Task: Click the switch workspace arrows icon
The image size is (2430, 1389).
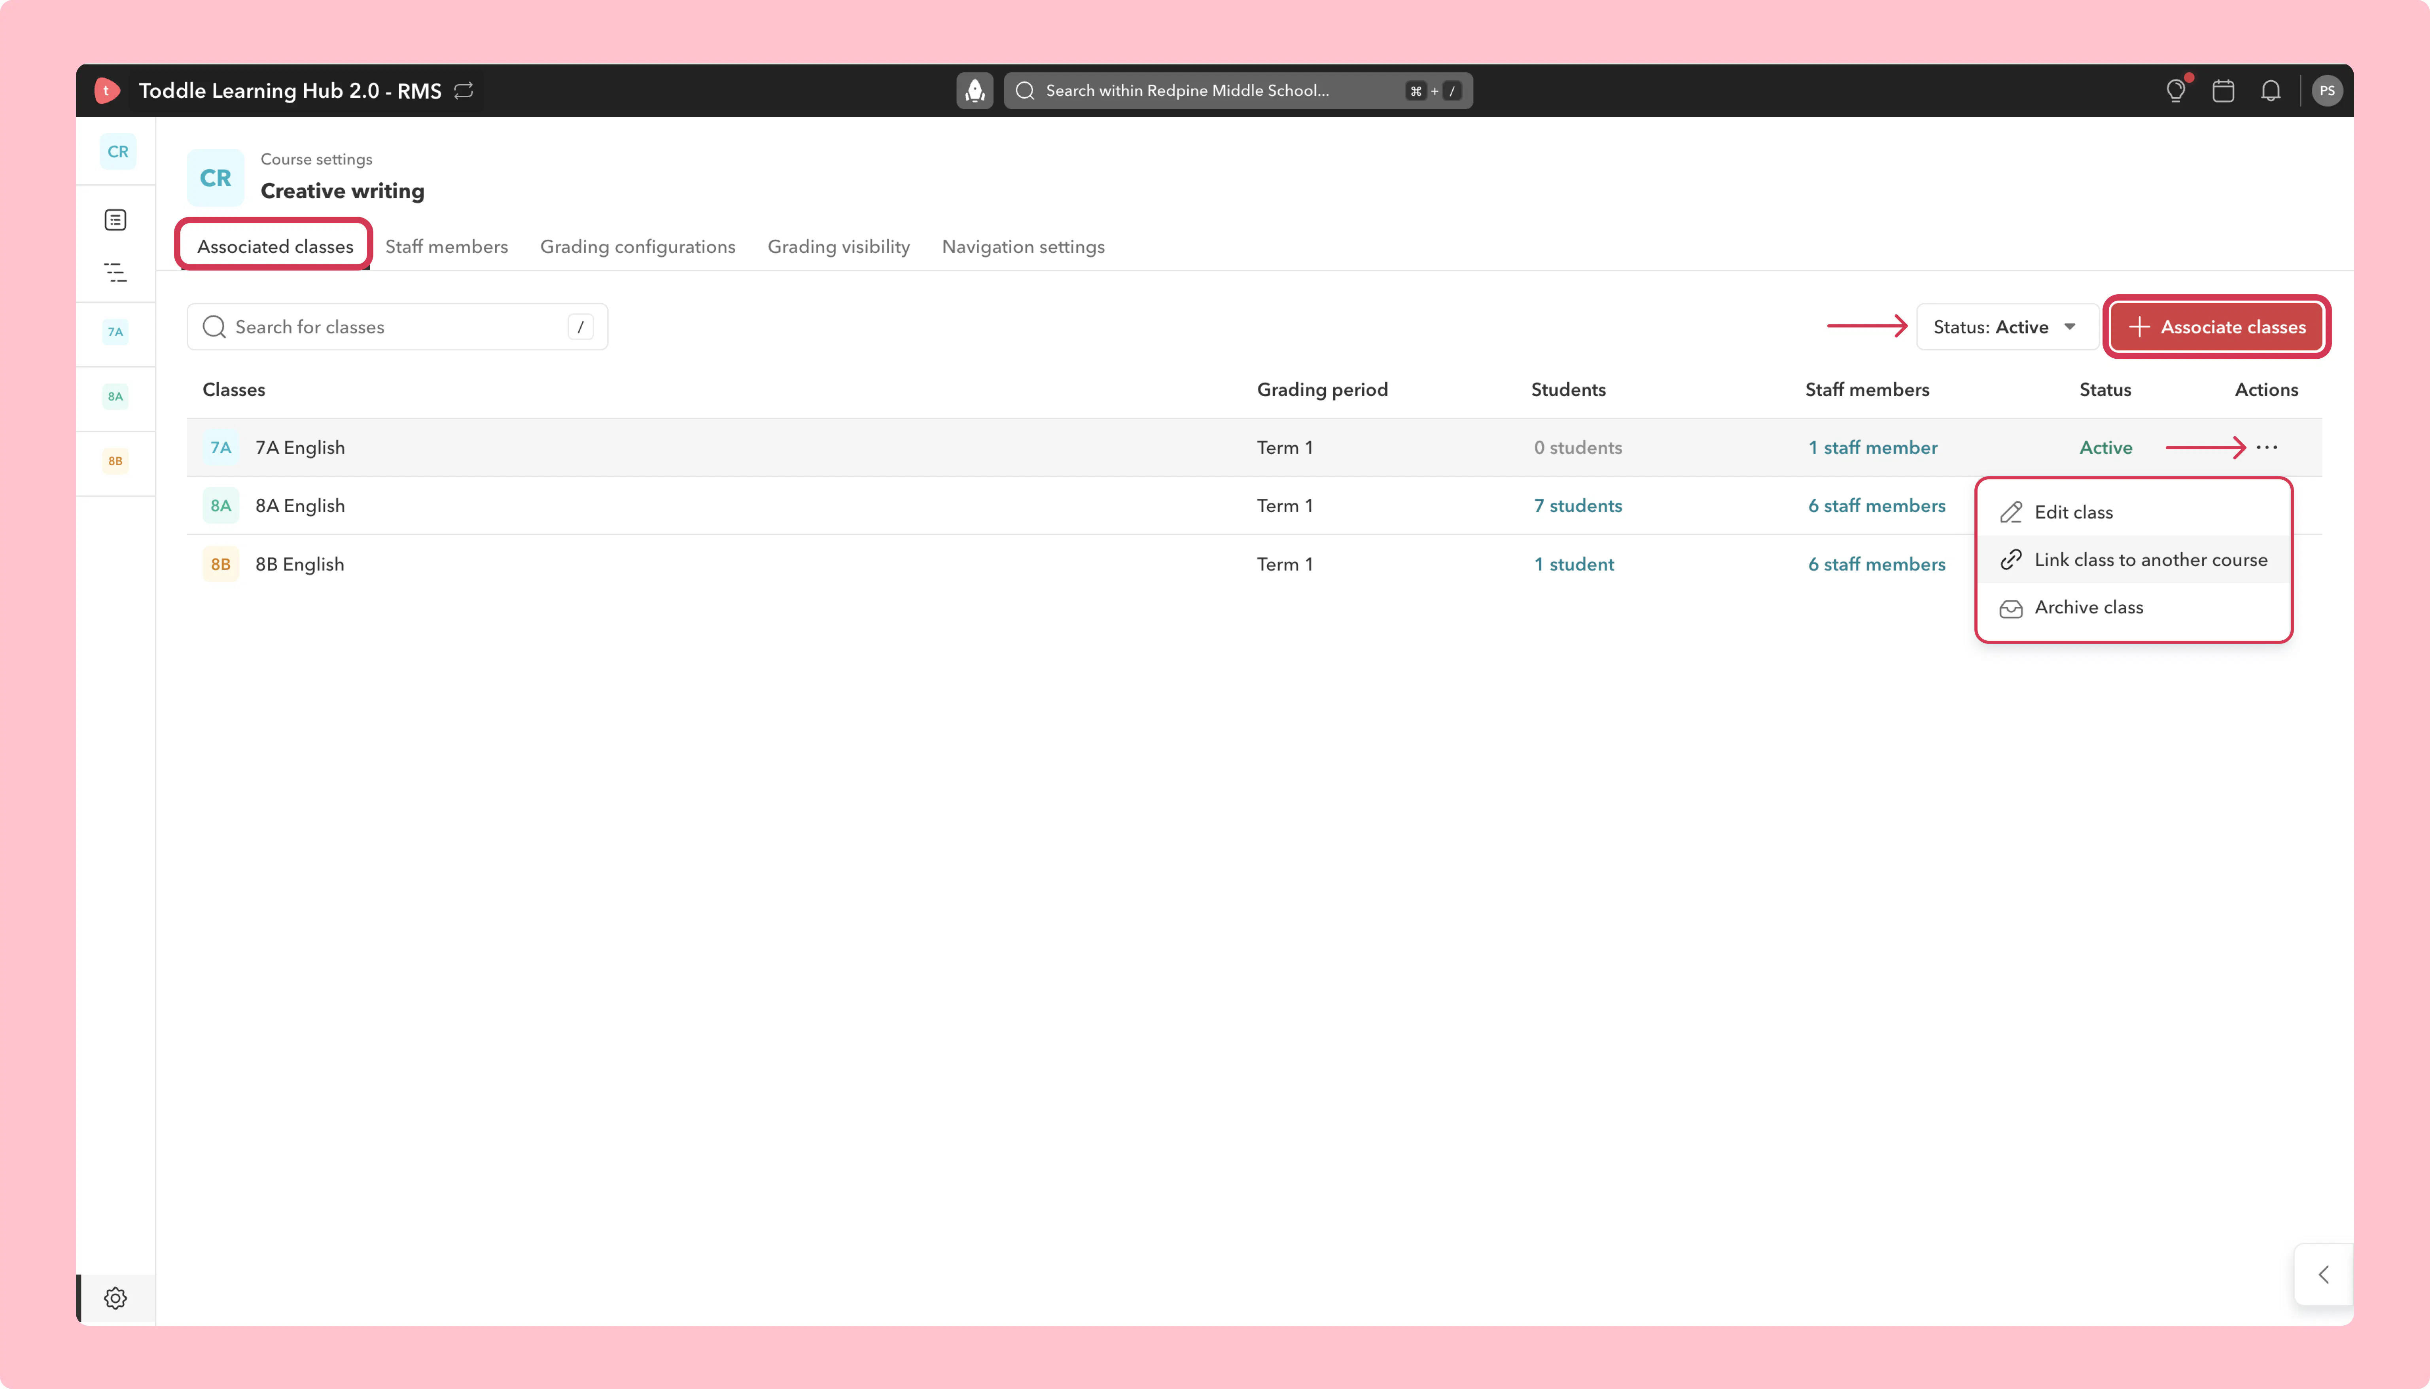Action: click(x=464, y=91)
